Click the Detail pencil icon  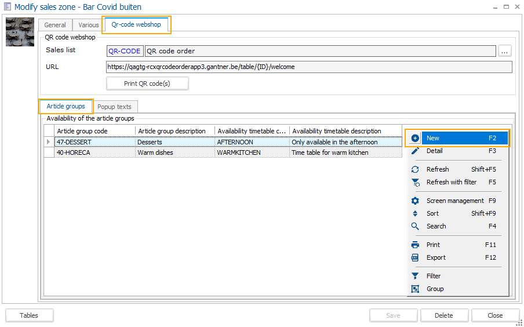415,151
